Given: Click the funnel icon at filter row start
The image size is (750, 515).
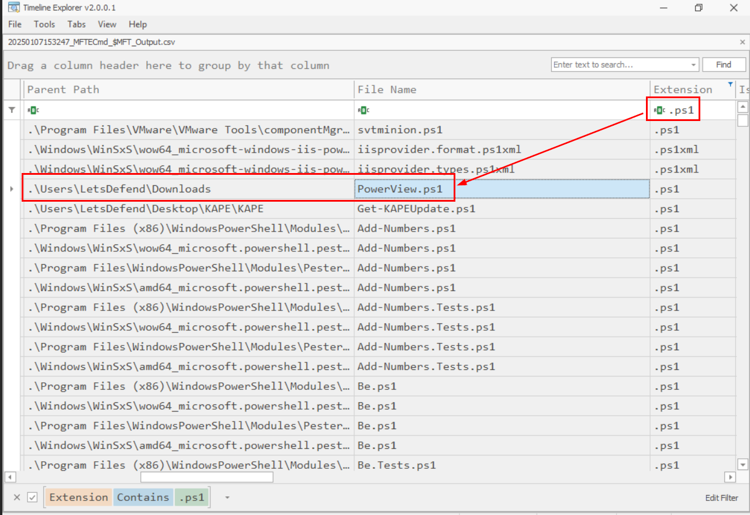Looking at the screenshot, I should [x=12, y=110].
